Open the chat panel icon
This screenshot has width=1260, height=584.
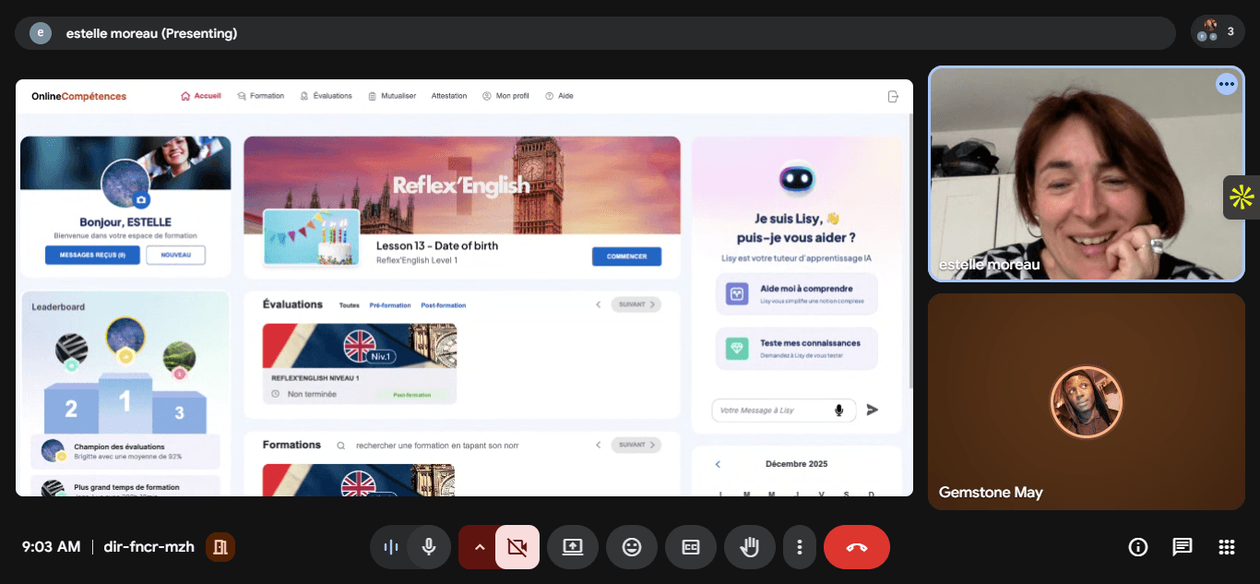click(1183, 547)
